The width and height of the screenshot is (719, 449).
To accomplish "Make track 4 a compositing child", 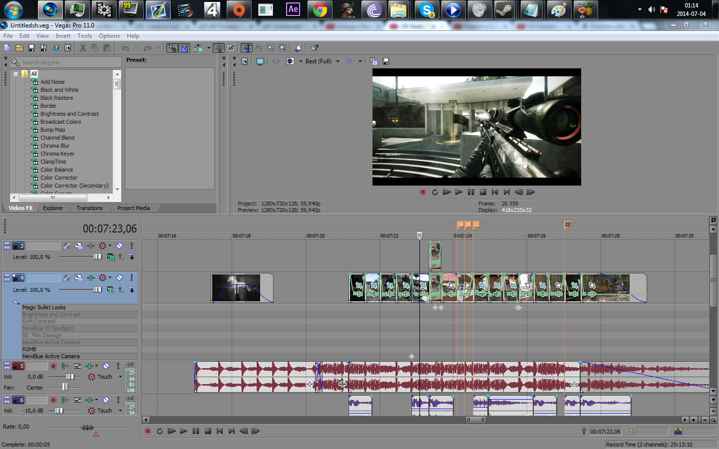I will coord(132,289).
